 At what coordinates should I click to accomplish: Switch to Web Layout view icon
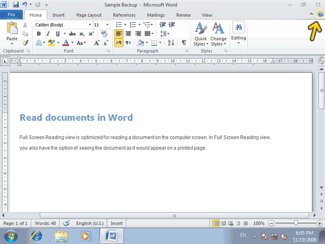[x=231, y=223]
